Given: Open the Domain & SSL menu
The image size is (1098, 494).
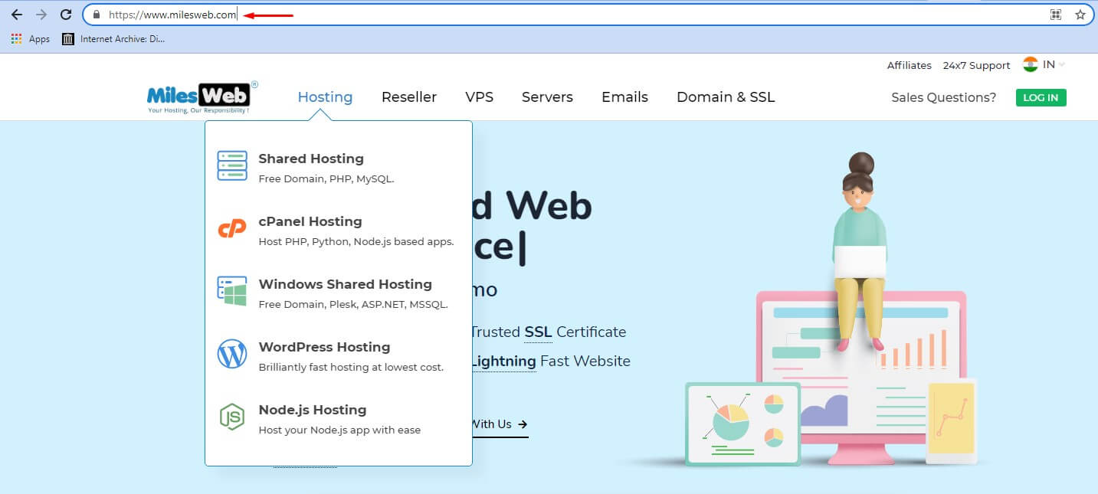Looking at the screenshot, I should 726,97.
